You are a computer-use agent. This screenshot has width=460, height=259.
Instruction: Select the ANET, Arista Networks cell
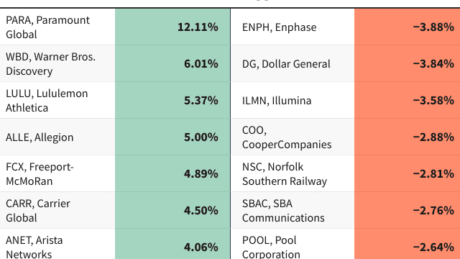click(x=57, y=244)
